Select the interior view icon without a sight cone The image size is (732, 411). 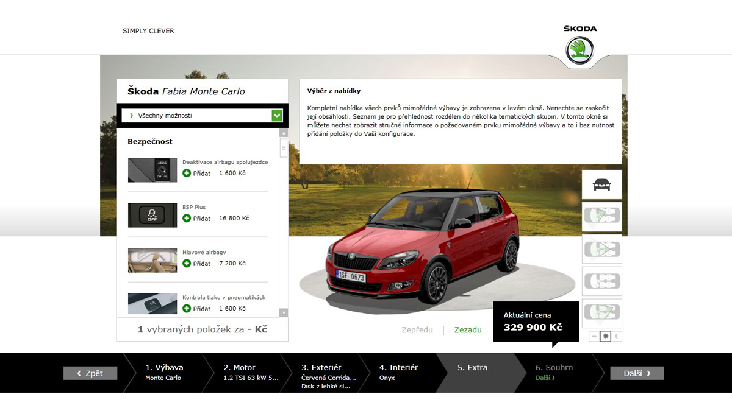point(602,281)
